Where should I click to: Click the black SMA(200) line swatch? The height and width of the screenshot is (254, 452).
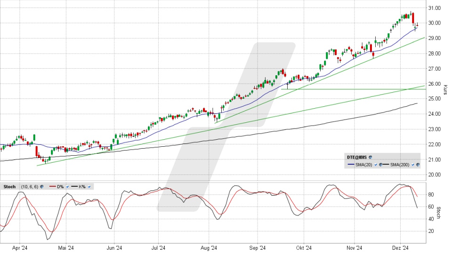click(386, 164)
